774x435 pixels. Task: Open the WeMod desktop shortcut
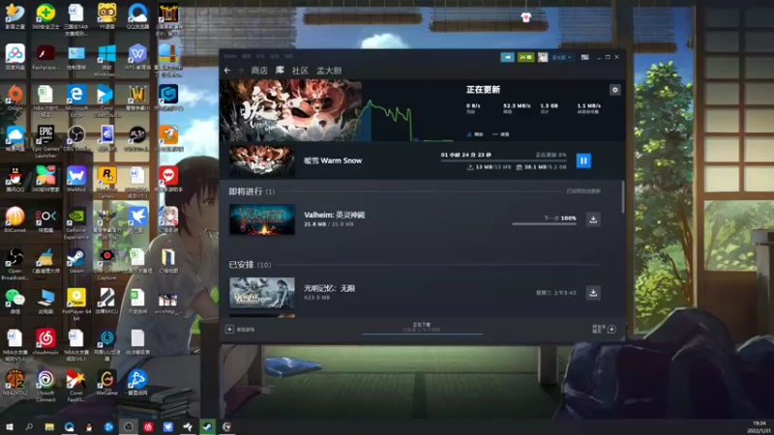pos(76,179)
